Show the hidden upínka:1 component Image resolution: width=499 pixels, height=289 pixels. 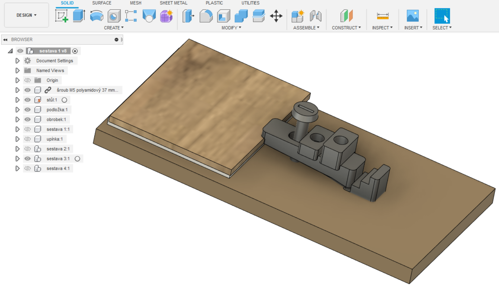[x=27, y=139]
